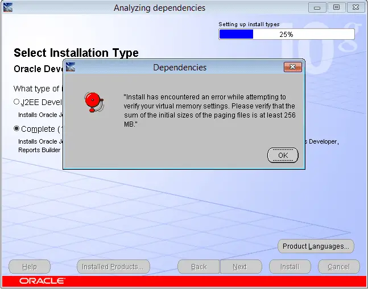Click the Select Installation Type heading
Viewport: 368px width, 289px height.
click(76, 53)
